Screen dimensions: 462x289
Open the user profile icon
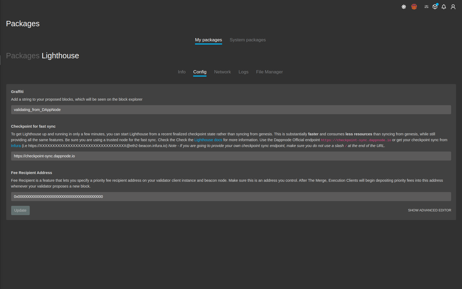[x=453, y=7]
